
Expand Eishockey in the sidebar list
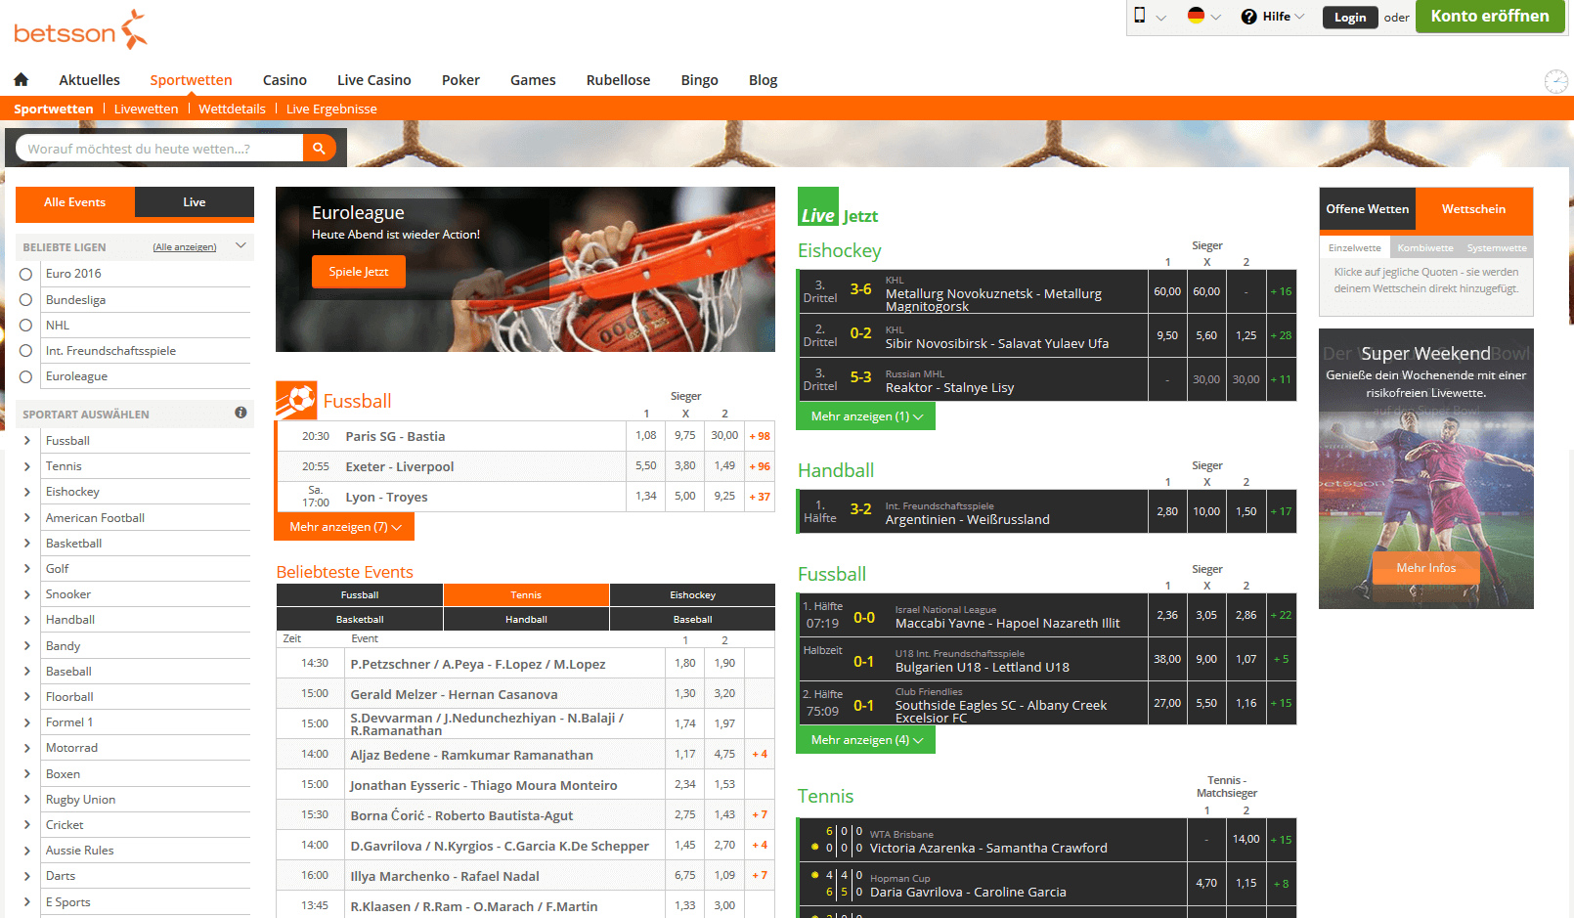pos(27,492)
